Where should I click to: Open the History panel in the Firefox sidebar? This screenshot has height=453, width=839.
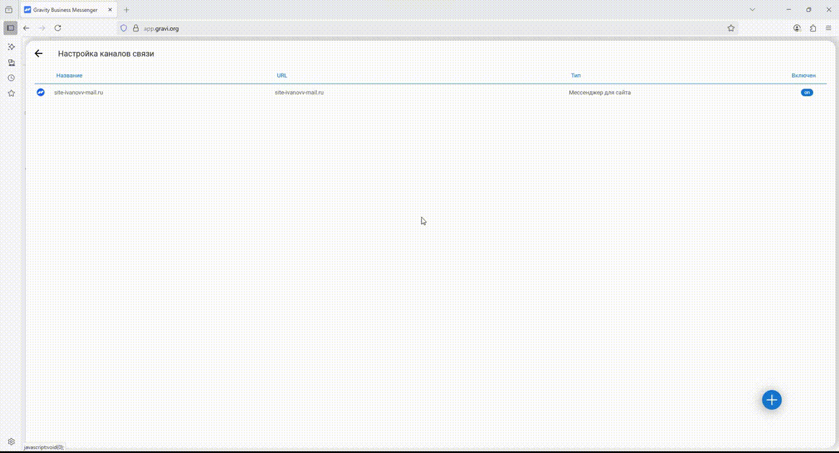coord(11,78)
